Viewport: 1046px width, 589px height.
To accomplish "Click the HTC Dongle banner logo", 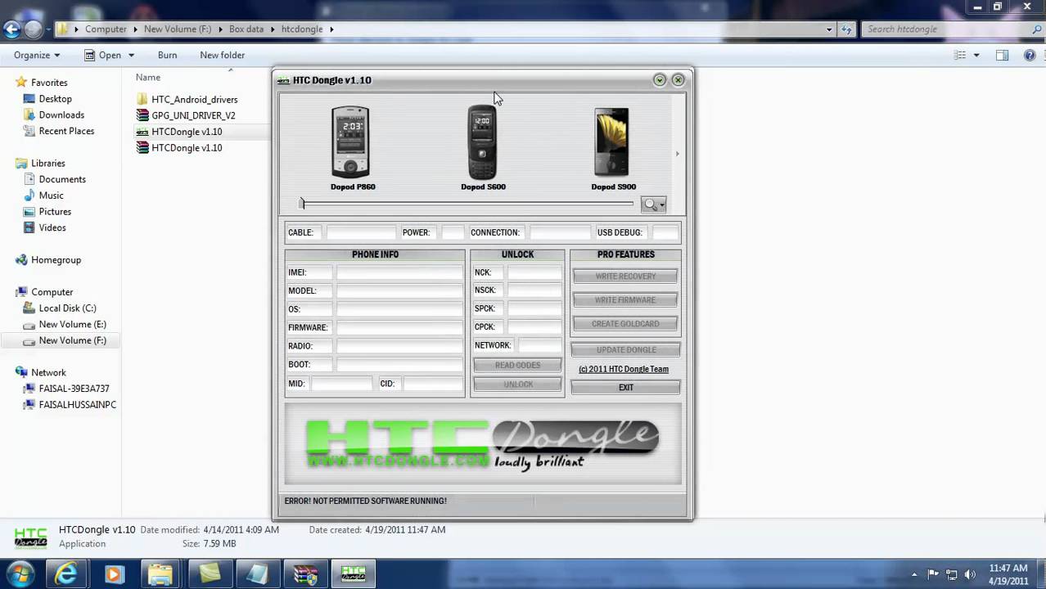I will pyautogui.click(x=483, y=443).
